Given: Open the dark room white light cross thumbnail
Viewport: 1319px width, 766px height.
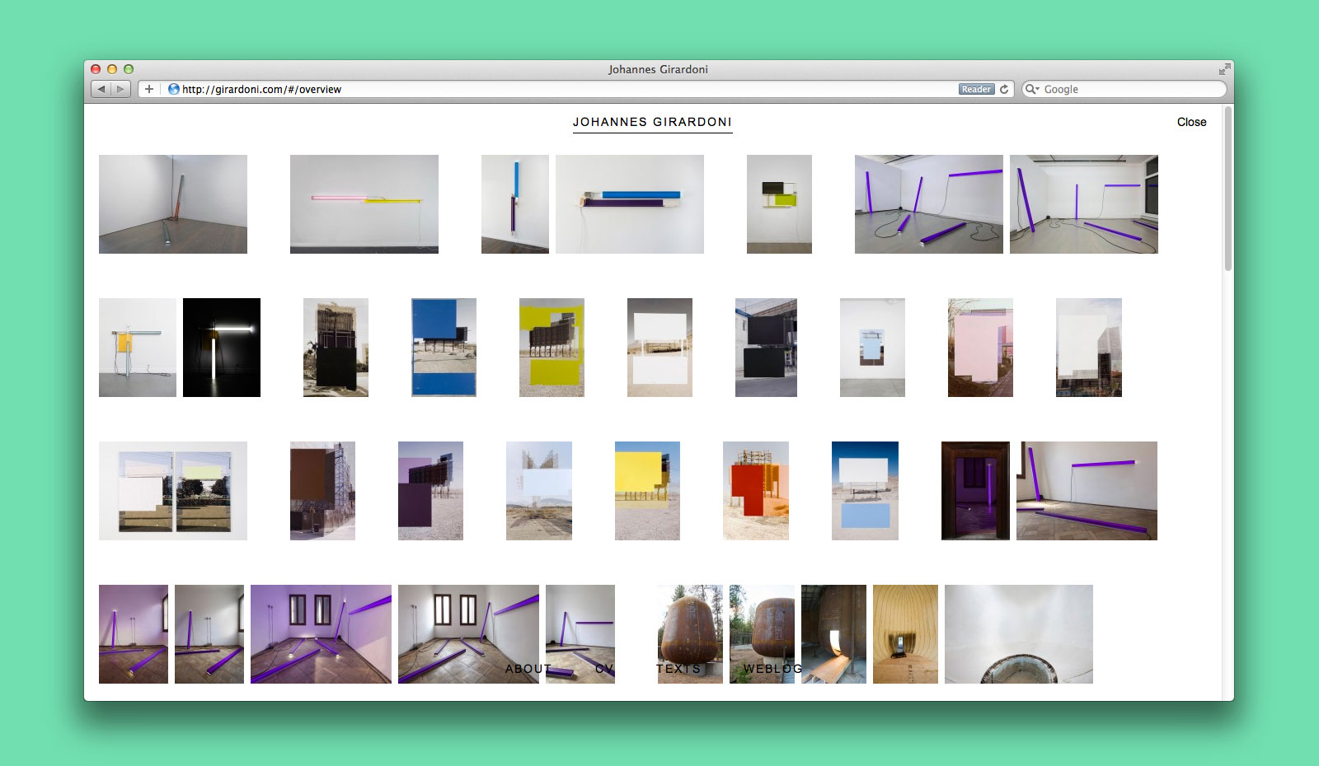Looking at the screenshot, I should tap(222, 348).
